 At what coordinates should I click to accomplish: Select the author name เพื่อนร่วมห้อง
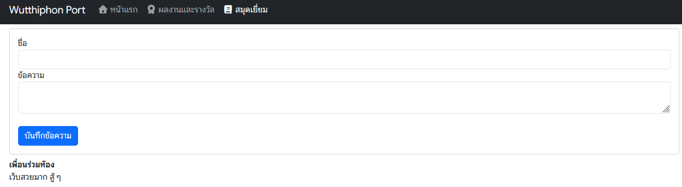[x=32, y=164]
